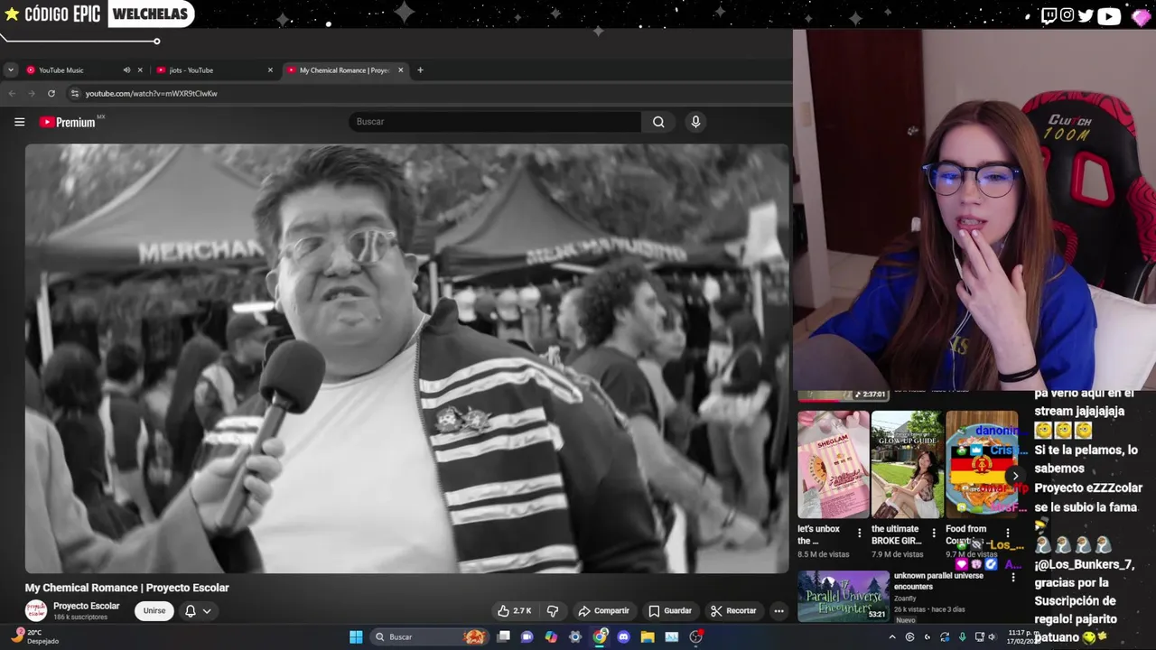
Task: Click the address bar URL
Action: click(x=151, y=93)
